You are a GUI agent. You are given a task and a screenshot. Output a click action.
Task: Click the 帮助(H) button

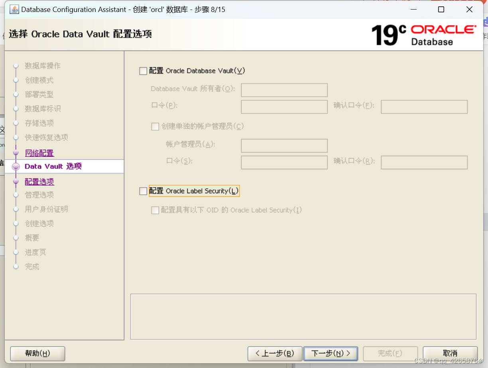37,353
